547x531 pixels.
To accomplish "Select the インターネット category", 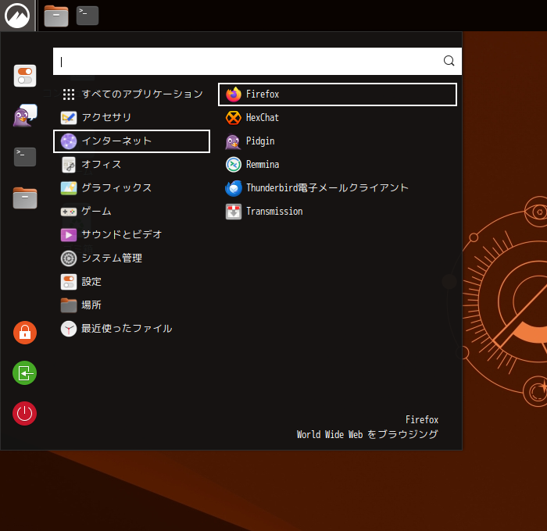I will point(131,141).
